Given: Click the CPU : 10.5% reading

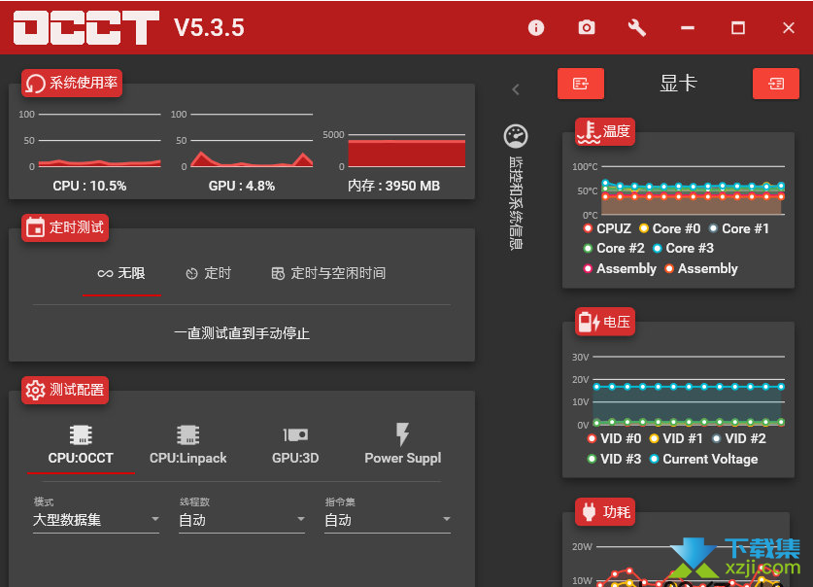Looking at the screenshot, I should [x=89, y=186].
